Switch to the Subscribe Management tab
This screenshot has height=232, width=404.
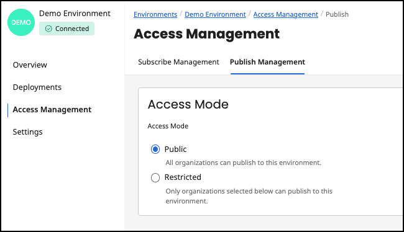point(178,62)
